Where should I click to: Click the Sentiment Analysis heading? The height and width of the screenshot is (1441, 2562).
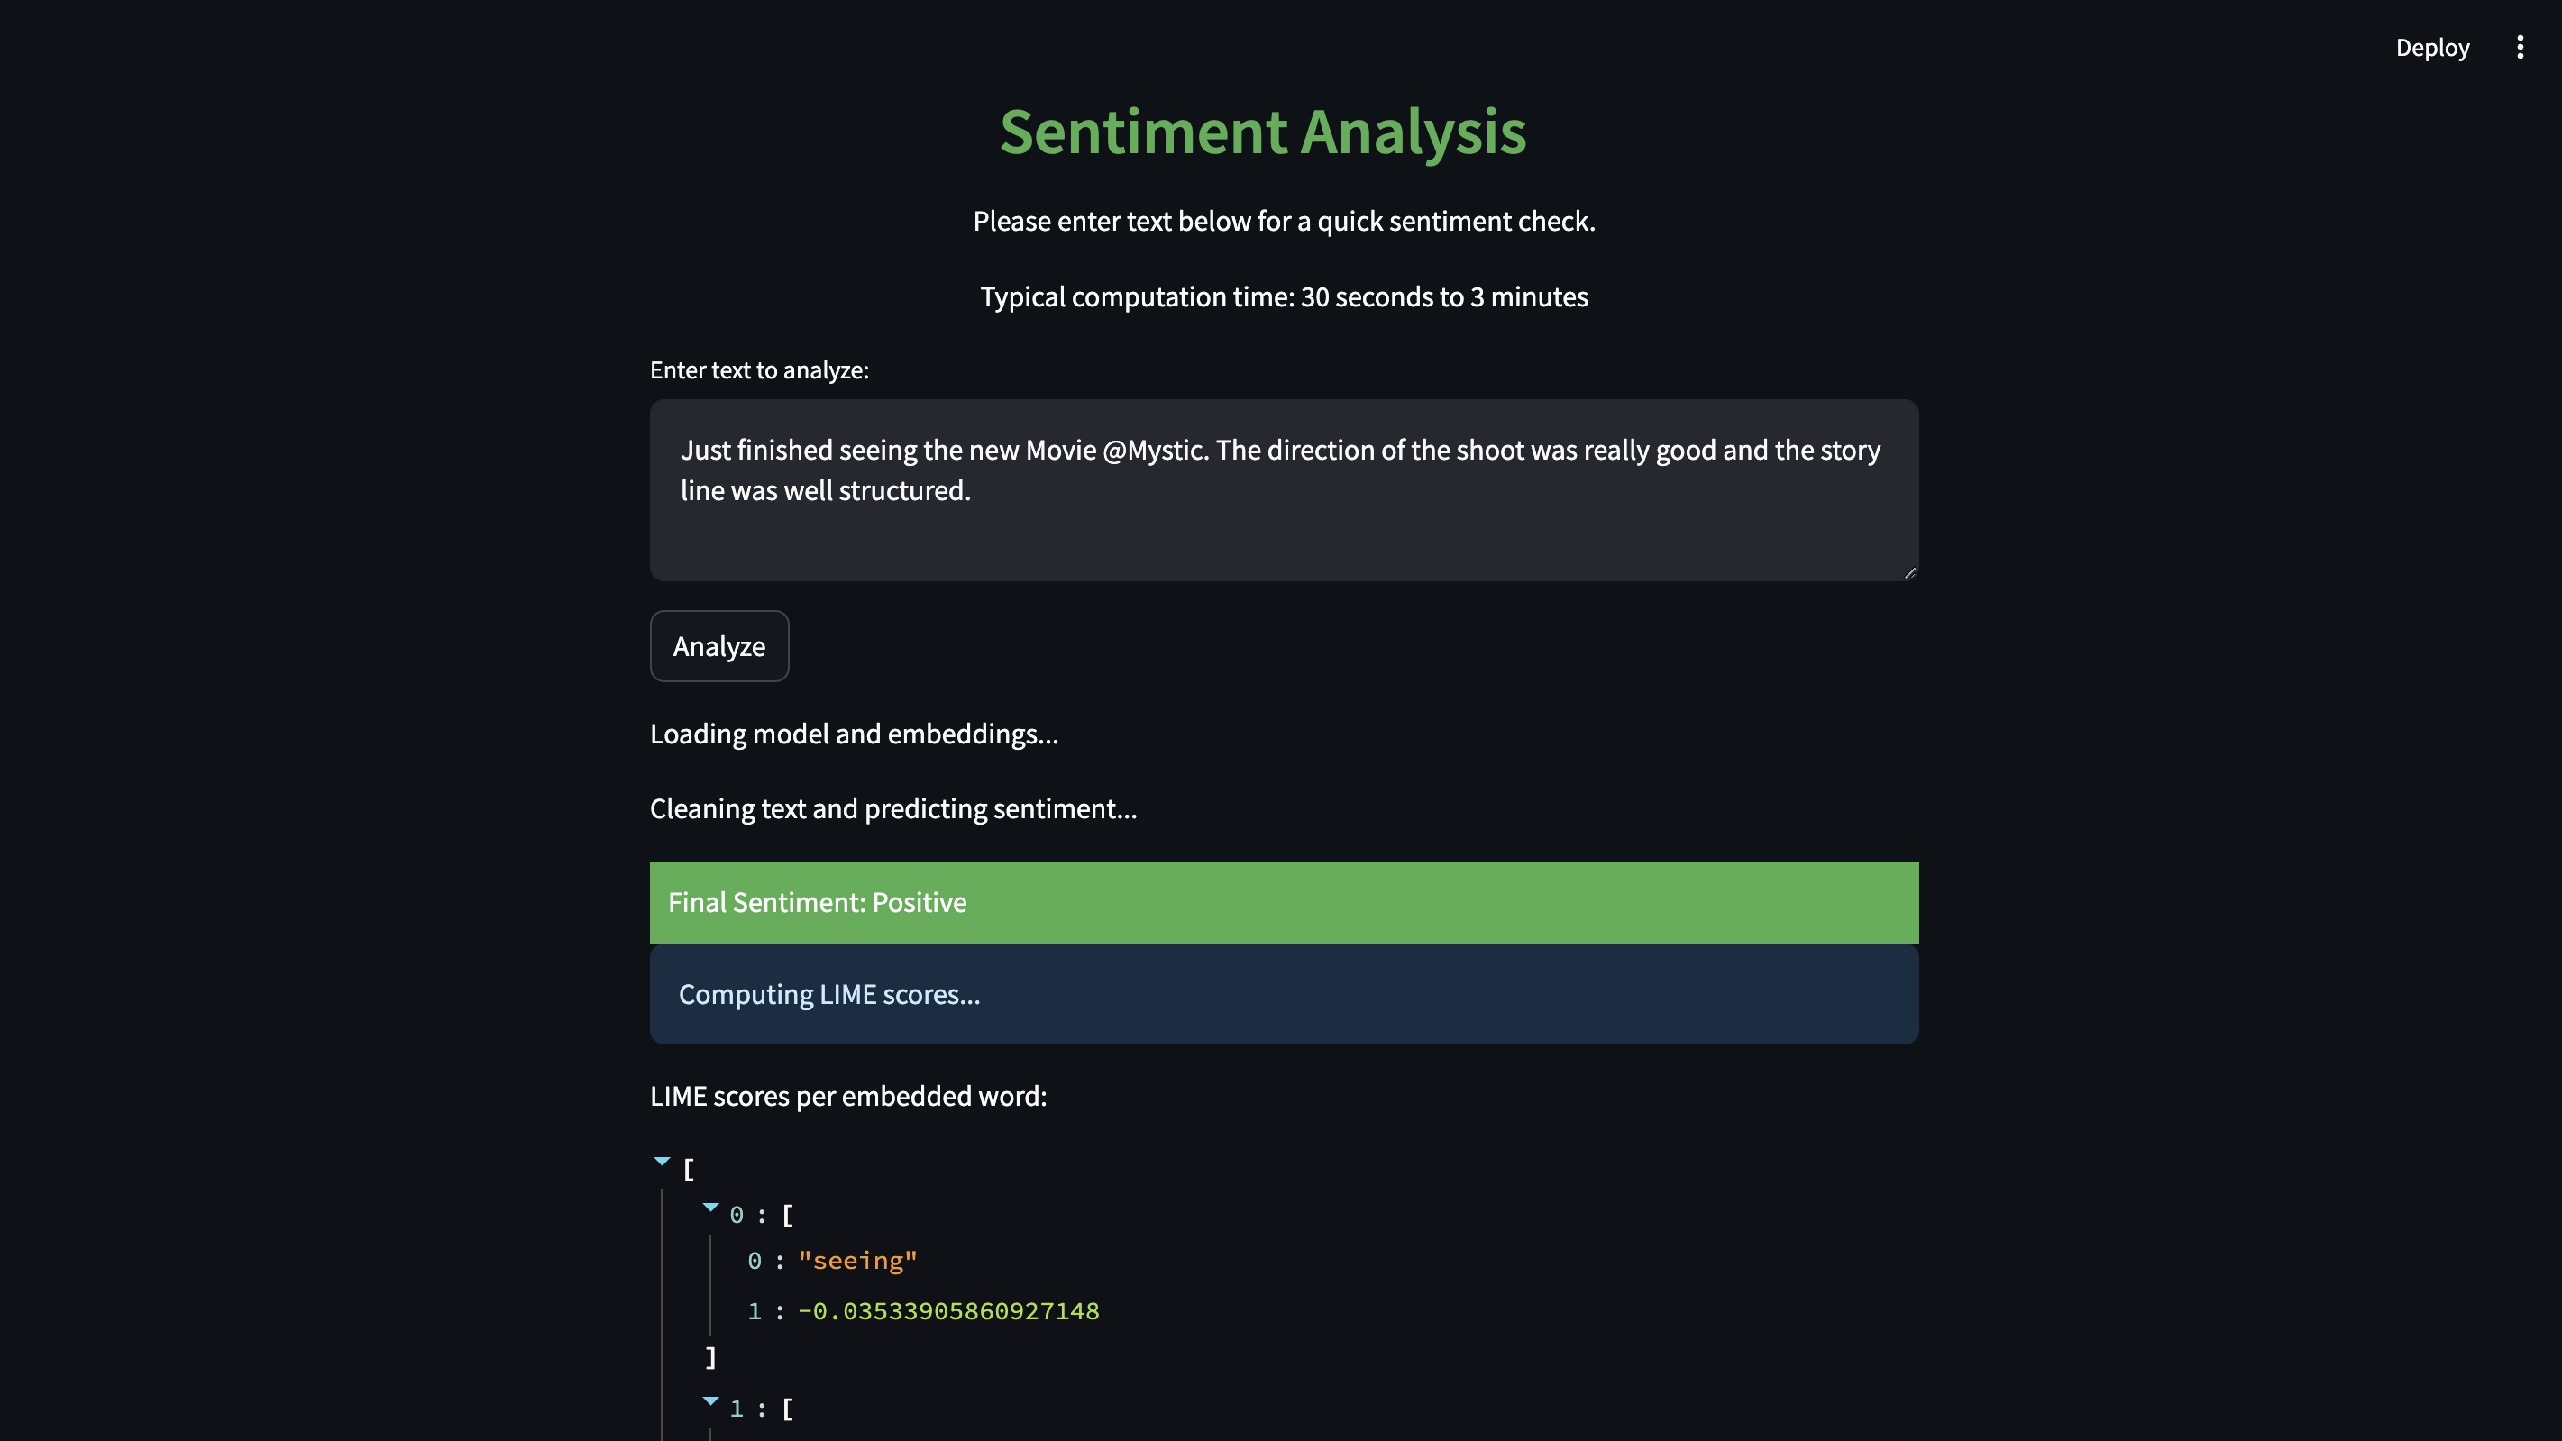(1262, 132)
